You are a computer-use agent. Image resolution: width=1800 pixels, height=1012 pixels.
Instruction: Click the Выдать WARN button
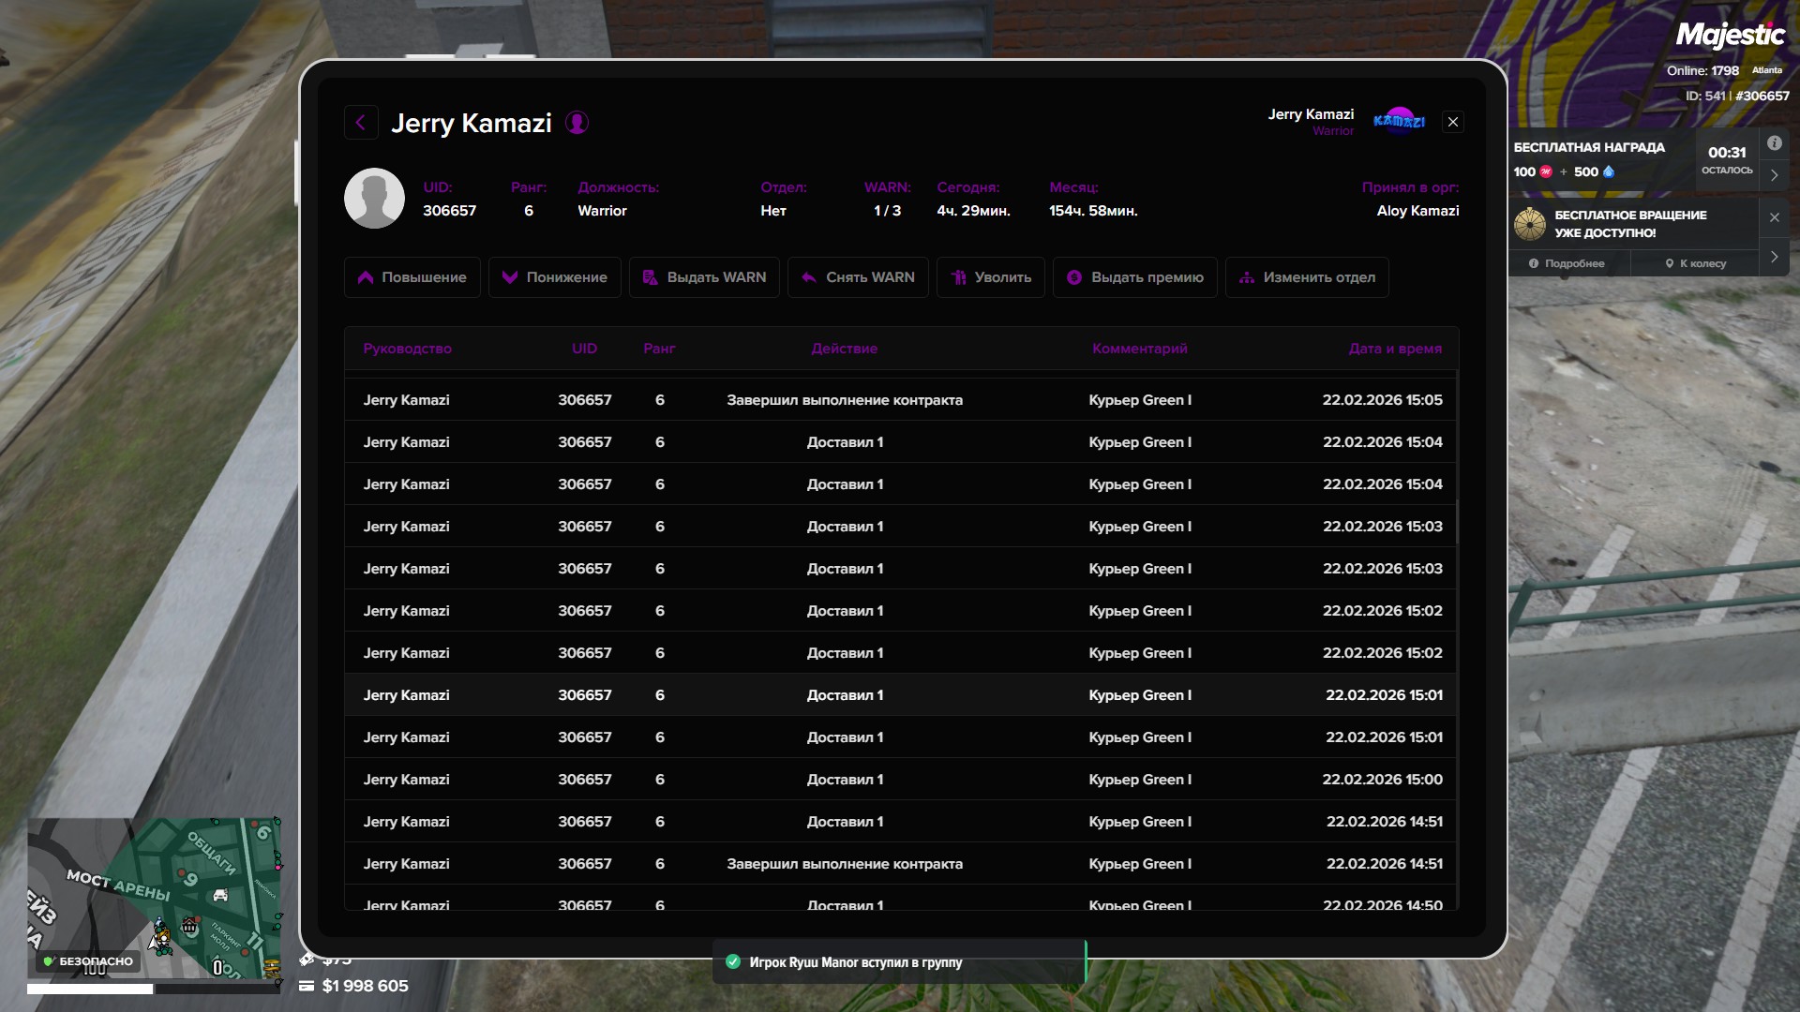pyautogui.click(x=704, y=277)
